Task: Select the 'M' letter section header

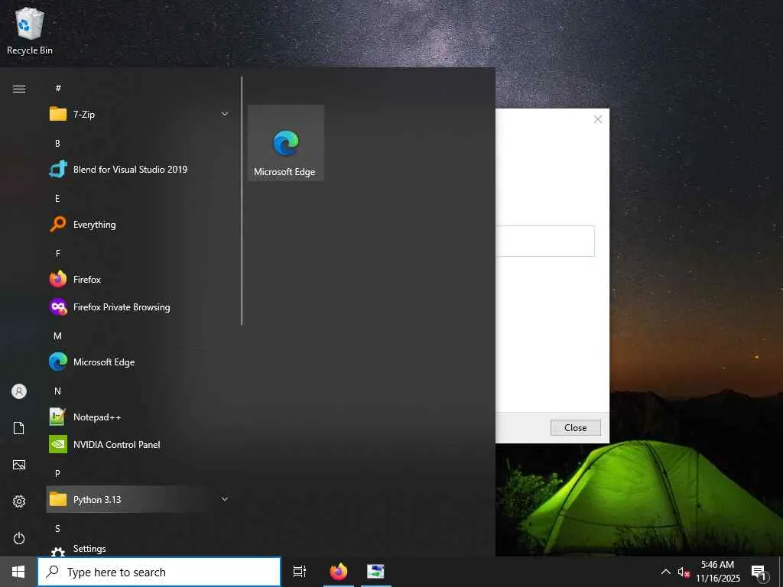Action: click(x=57, y=336)
